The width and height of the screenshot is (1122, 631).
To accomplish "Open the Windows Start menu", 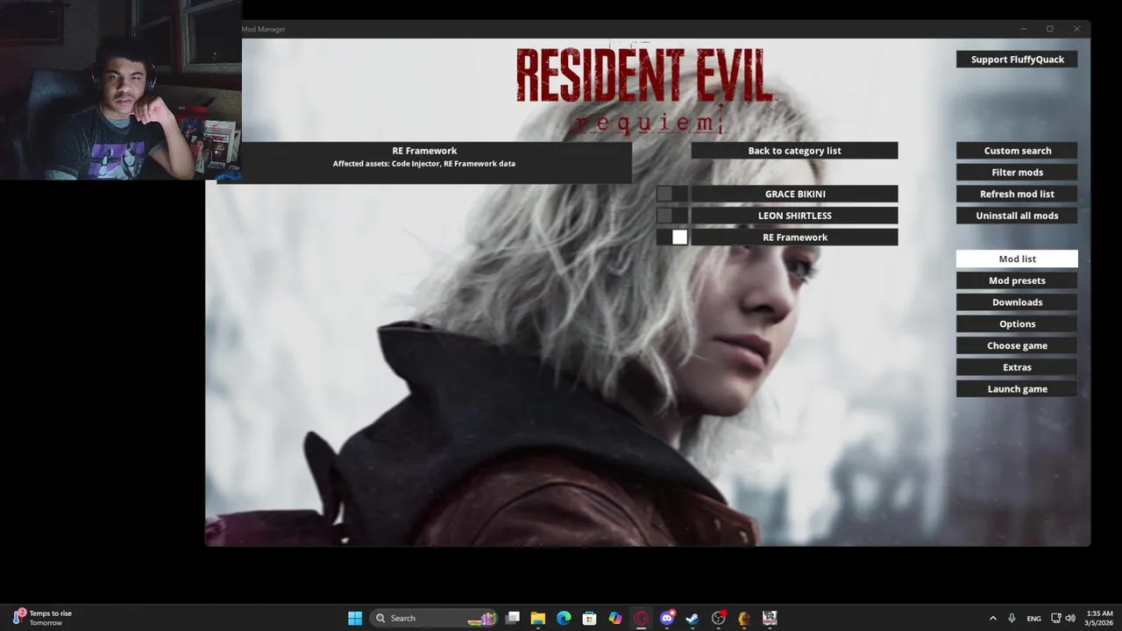I will 355,618.
